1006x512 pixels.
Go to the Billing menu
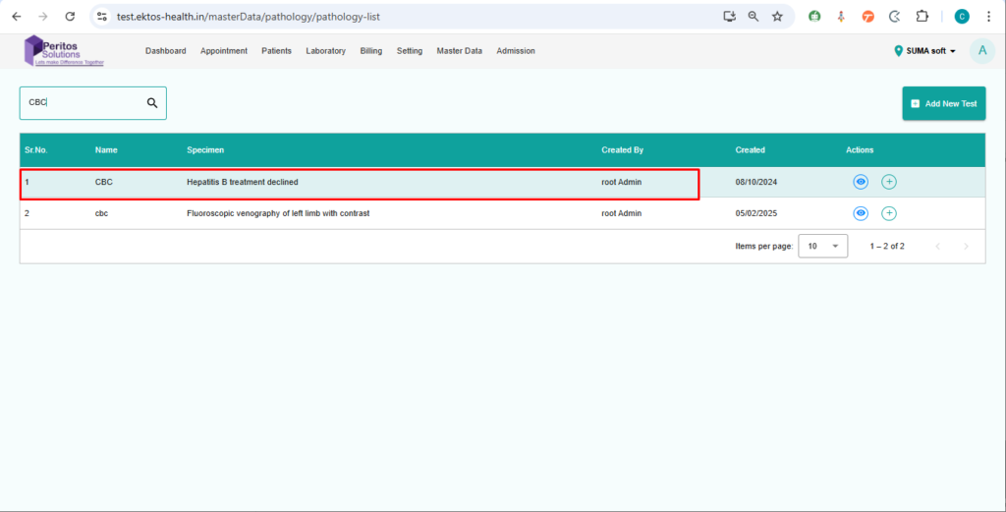(x=371, y=51)
